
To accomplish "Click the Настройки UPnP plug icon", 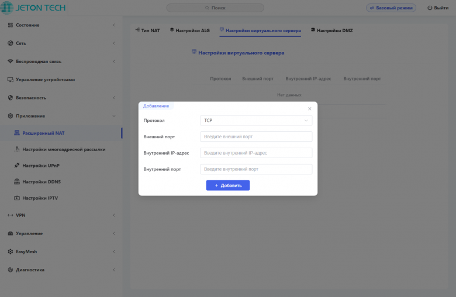I will [17, 166].
